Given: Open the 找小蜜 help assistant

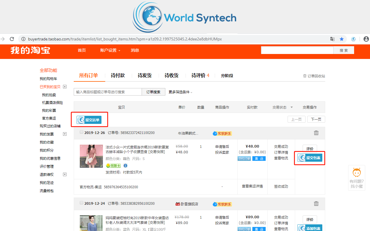Looking at the screenshot, I should 357,178.
